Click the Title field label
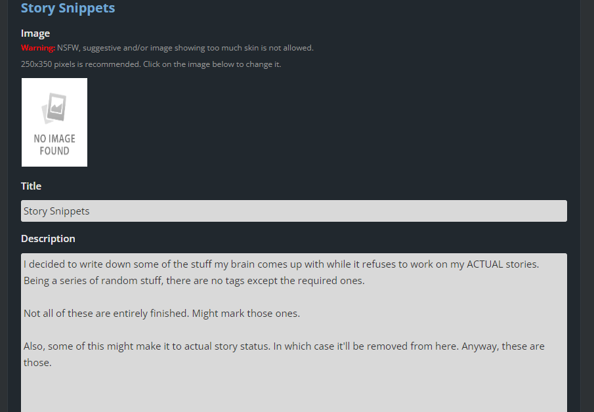 pos(31,186)
